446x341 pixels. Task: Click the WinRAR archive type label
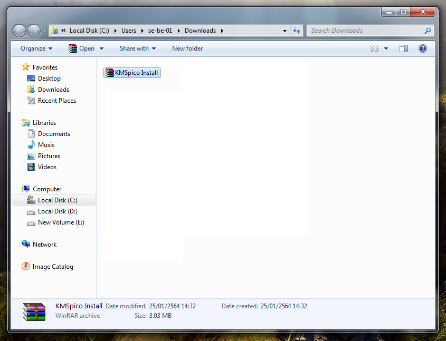[x=78, y=316]
